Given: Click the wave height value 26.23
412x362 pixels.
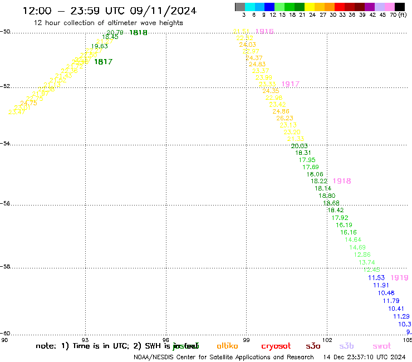Looking at the screenshot, I should [x=285, y=118].
